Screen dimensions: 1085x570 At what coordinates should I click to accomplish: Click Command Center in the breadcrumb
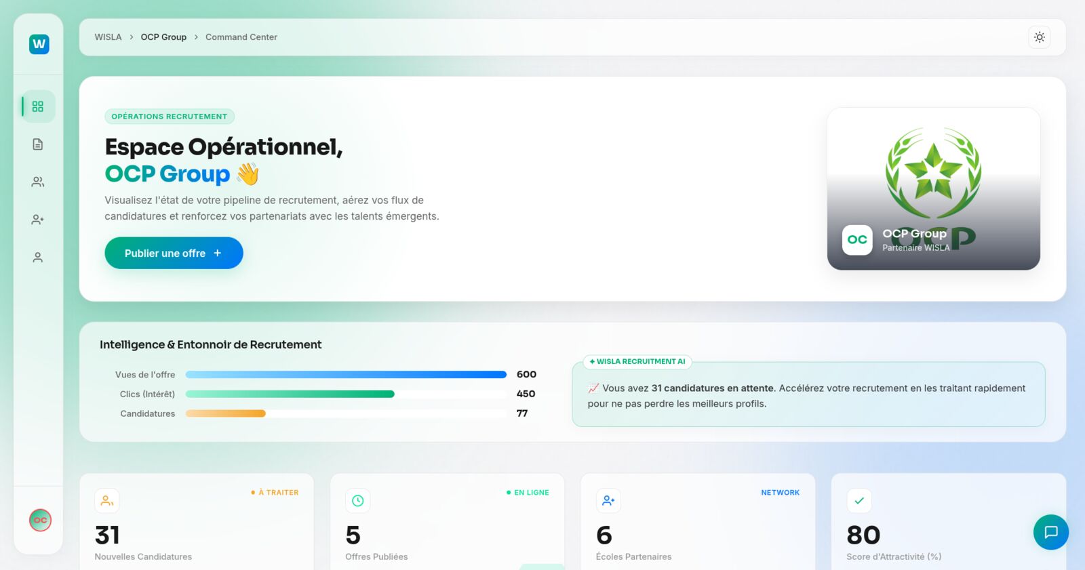click(x=241, y=37)
